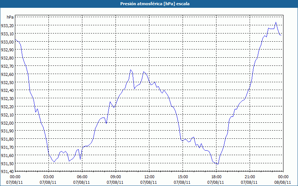
Task: Click the 932,90 y-axis label
Action: click(x=7, y=50)
